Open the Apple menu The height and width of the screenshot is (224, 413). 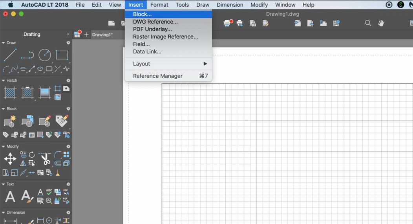click(11, 5)
